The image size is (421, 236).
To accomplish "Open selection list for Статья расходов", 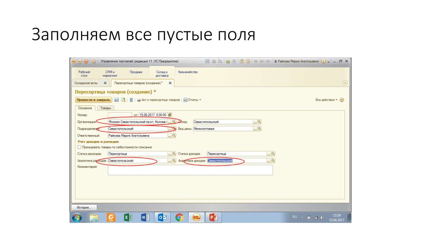I will (170, 154).
